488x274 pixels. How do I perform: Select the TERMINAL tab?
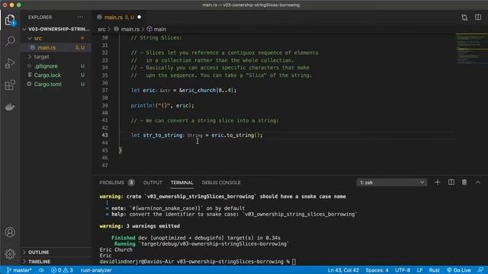coord(181,183)
